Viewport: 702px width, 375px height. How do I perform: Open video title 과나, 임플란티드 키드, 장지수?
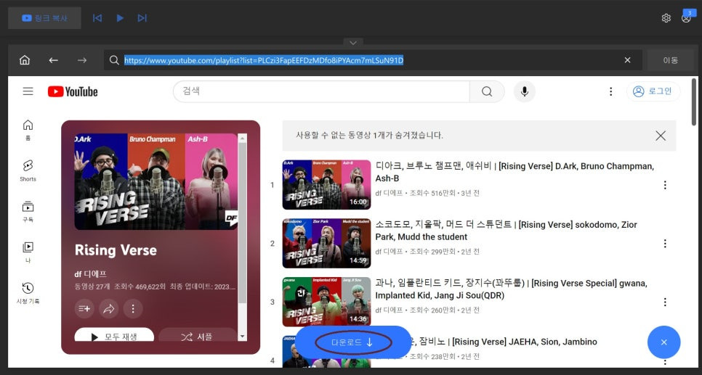pyautogui.click(x=512, y=289)
